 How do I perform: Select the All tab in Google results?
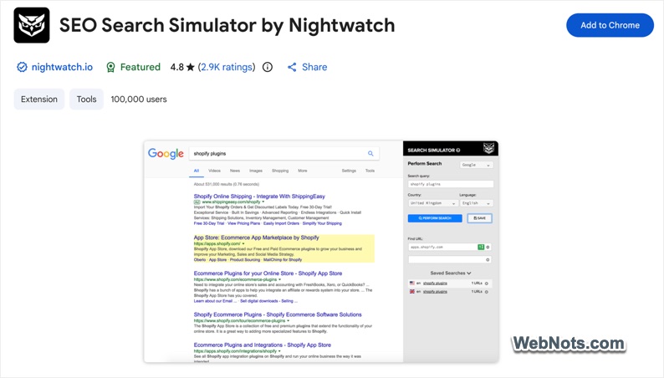click(x=197, y=171)
